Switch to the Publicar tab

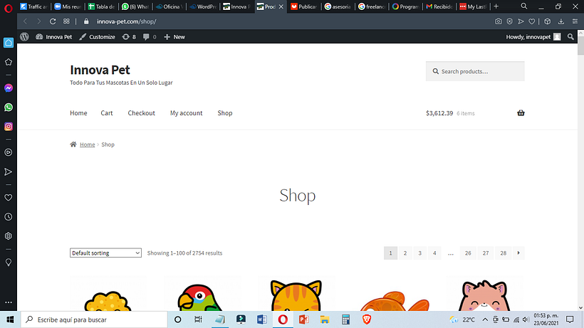click(304, 6)
